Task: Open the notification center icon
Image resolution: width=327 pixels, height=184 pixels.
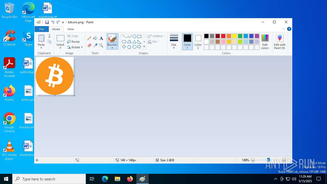Action: (319, 179)
